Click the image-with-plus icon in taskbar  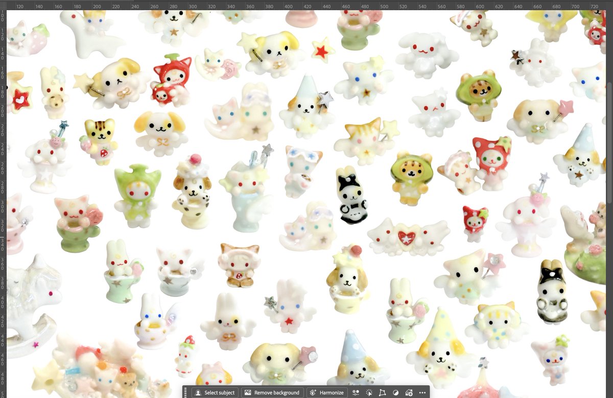[x=409, y=392]
